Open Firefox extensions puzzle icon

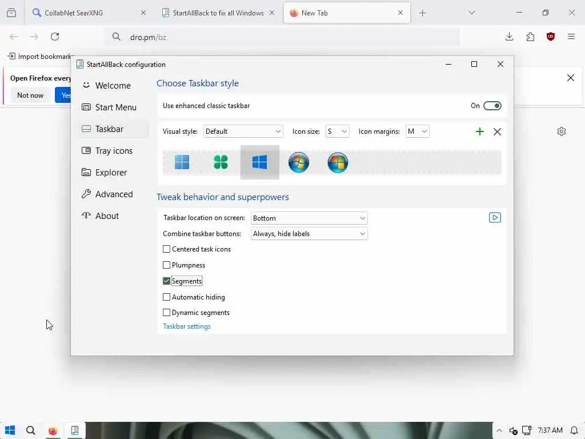[x=530, y=37]
